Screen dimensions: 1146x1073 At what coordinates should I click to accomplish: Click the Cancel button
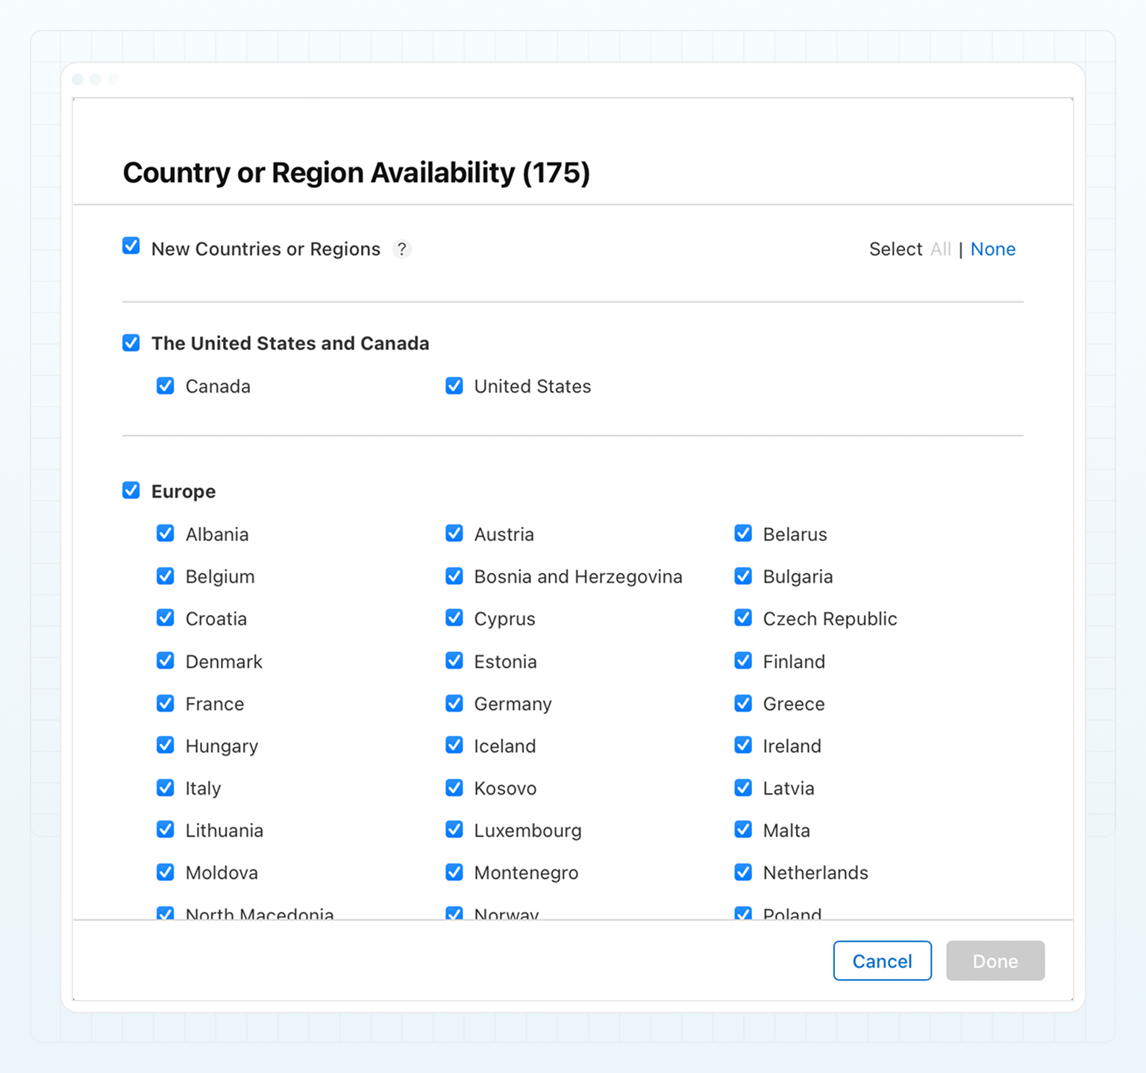(882, 961)
